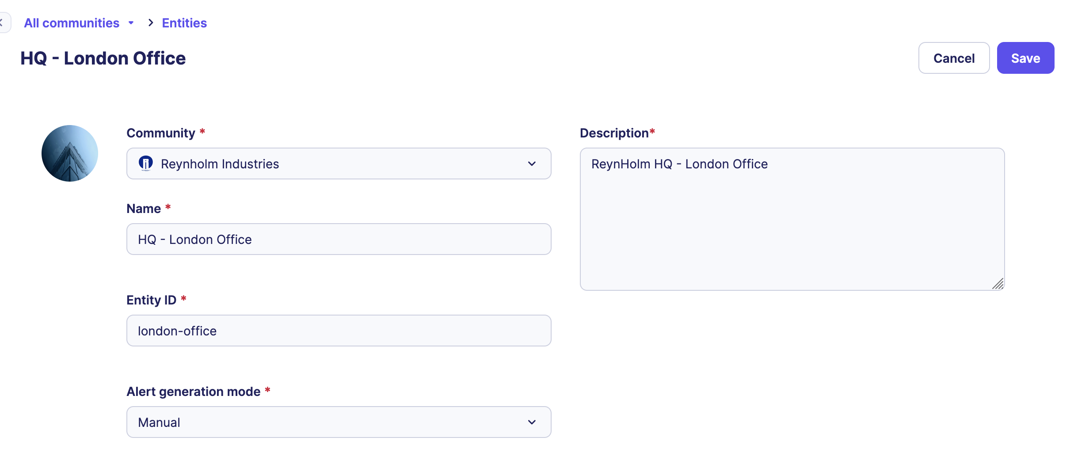Select the Reynholm Industries community text

(x=220, y=164)
